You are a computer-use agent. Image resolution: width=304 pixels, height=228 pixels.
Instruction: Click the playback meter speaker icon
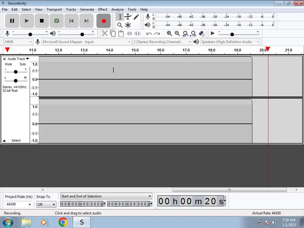(148, 25)
